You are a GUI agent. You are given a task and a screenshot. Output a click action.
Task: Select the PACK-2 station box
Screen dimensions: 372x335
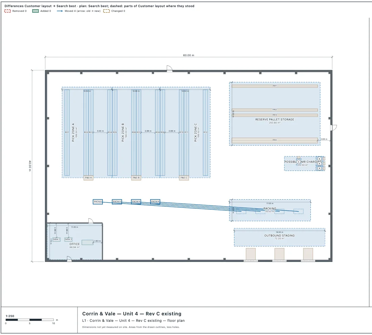117,202
